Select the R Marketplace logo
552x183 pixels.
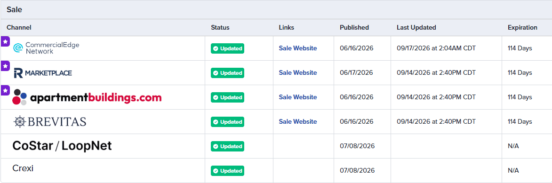point(43,73)
